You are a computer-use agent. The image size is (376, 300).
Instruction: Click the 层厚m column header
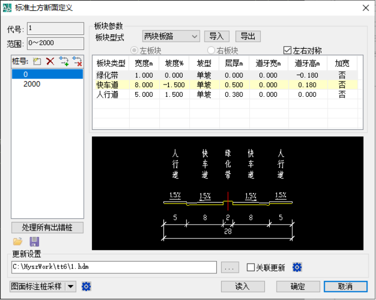point(234,63)
